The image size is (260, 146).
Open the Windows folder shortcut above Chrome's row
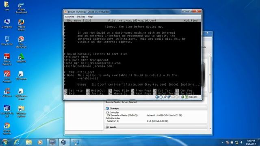coord(21,111)
